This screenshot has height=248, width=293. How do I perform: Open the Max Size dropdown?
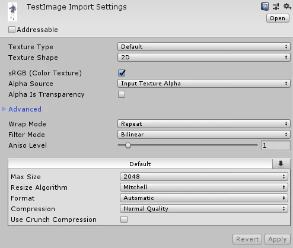click(204, 176)
